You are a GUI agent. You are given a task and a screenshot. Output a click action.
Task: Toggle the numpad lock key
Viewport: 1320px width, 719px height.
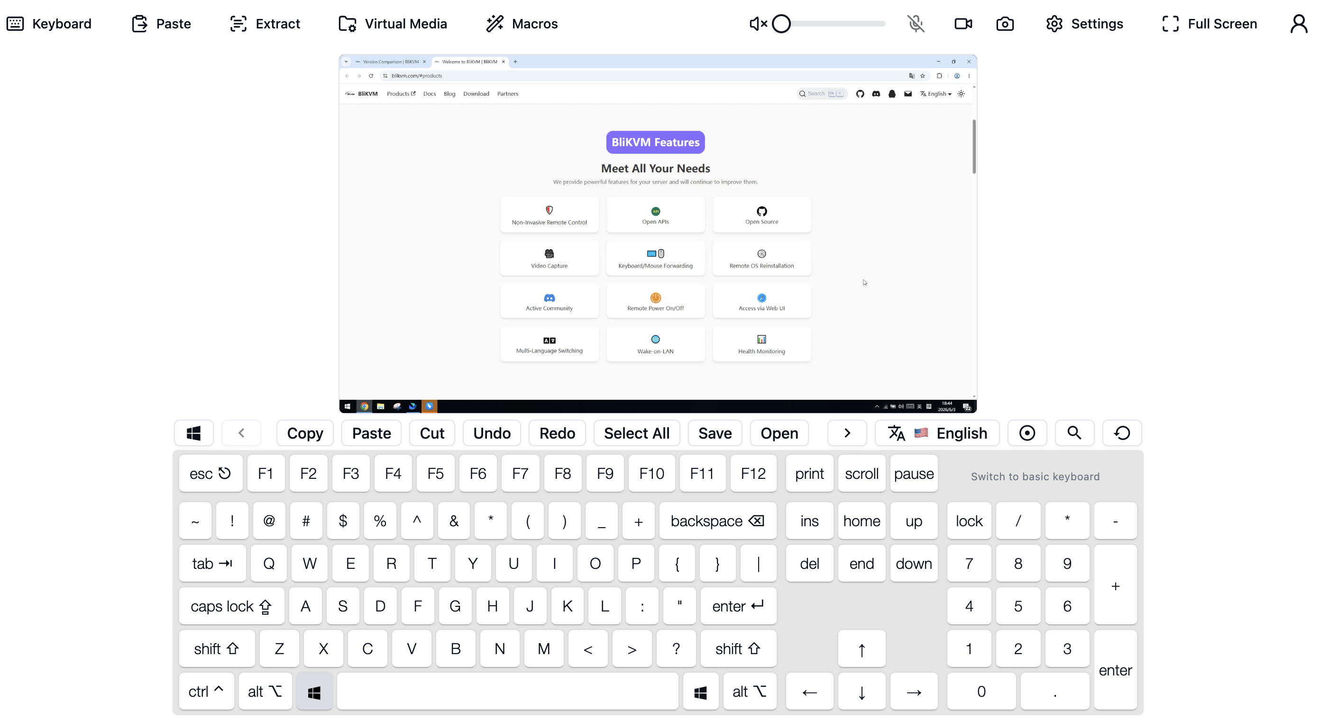(969, 521)
